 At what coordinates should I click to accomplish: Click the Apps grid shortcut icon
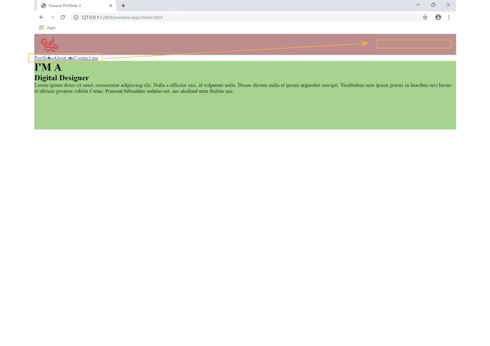(x=41, y=28)
